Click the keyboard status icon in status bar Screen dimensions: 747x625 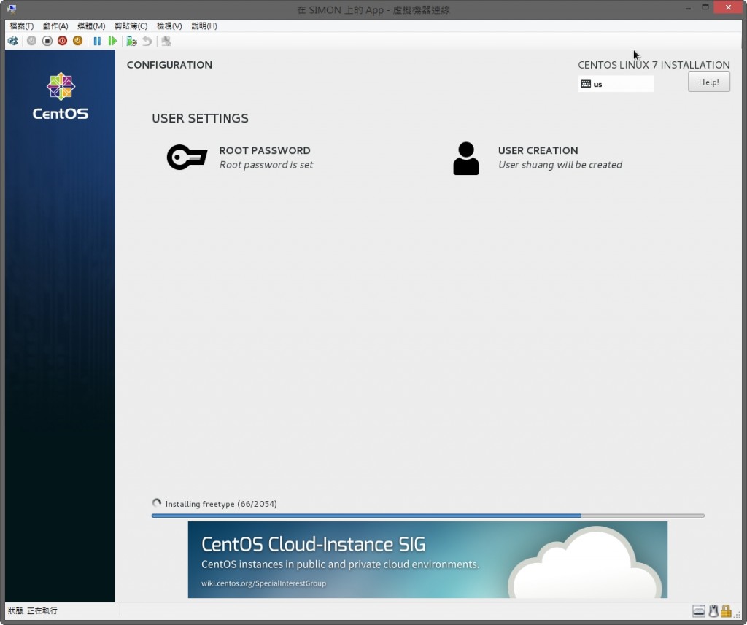point(699,610)
